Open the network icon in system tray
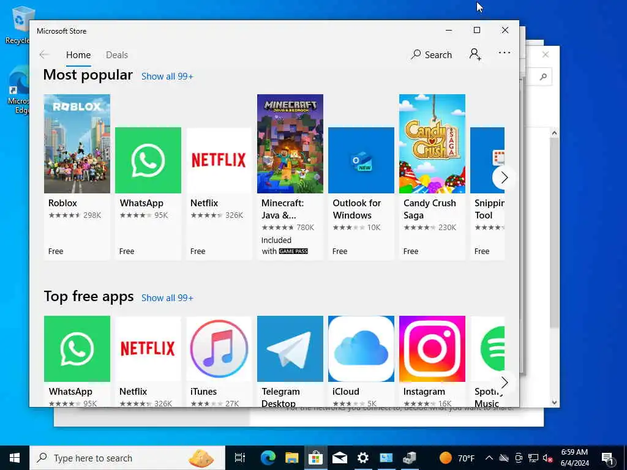This screenshot has width=627, height=470. (x=533, y=458)
